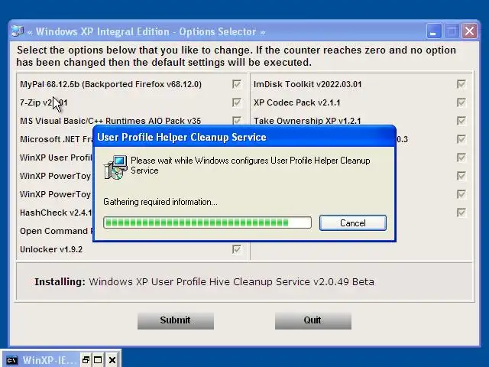Image resolution: width=489 pixels, height=367 pixels.
Task: Click MS Visual Basic/C++ Runtimes AIO Pack label
Action: click(x=110, y=121)
